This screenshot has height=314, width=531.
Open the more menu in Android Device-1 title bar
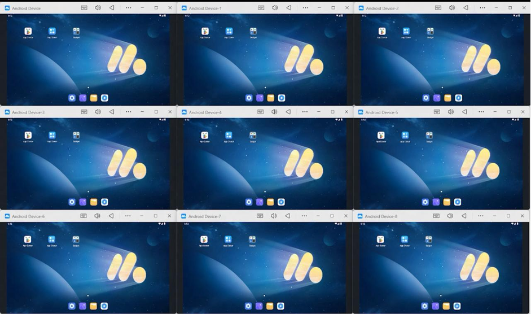[x=305, y=7]
